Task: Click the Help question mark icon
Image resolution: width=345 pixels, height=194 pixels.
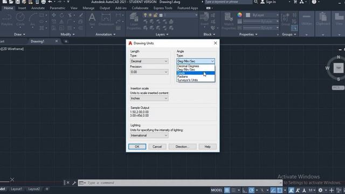Action: (x=314, y=2)
